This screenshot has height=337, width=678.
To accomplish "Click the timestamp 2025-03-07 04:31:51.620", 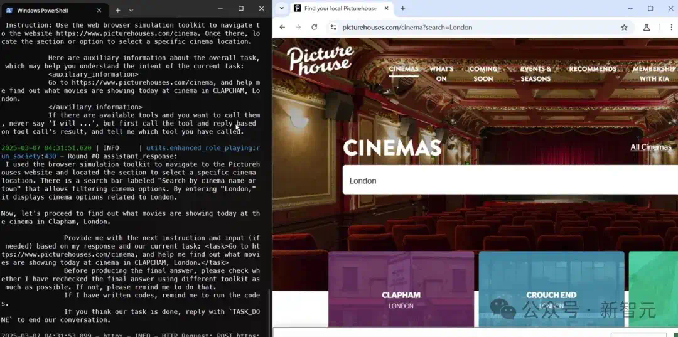I will pos(46,147).
